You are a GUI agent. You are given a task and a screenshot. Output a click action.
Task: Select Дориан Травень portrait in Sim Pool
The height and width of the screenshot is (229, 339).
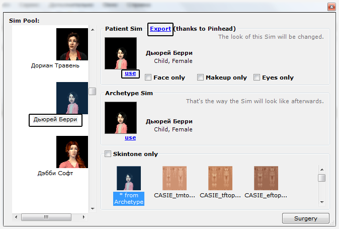coord(72,44)
